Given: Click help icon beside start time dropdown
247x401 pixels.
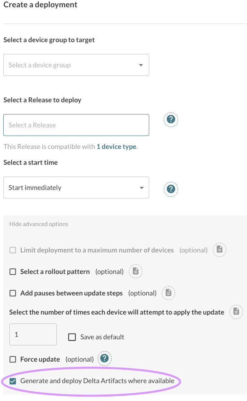Looking at the screenshot, I should [x=171, y=190].
